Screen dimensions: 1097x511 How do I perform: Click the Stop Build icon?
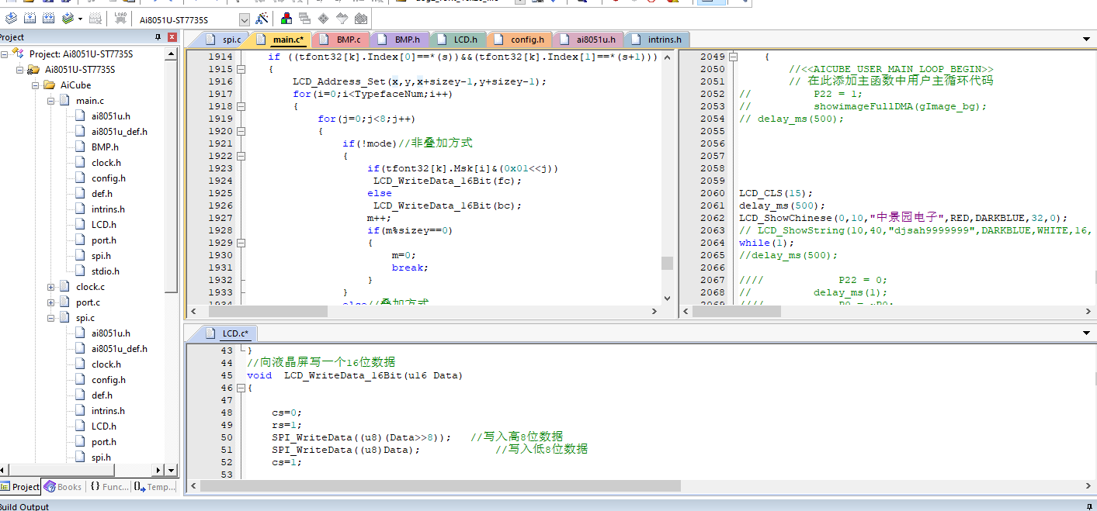(x=95, y=19)
